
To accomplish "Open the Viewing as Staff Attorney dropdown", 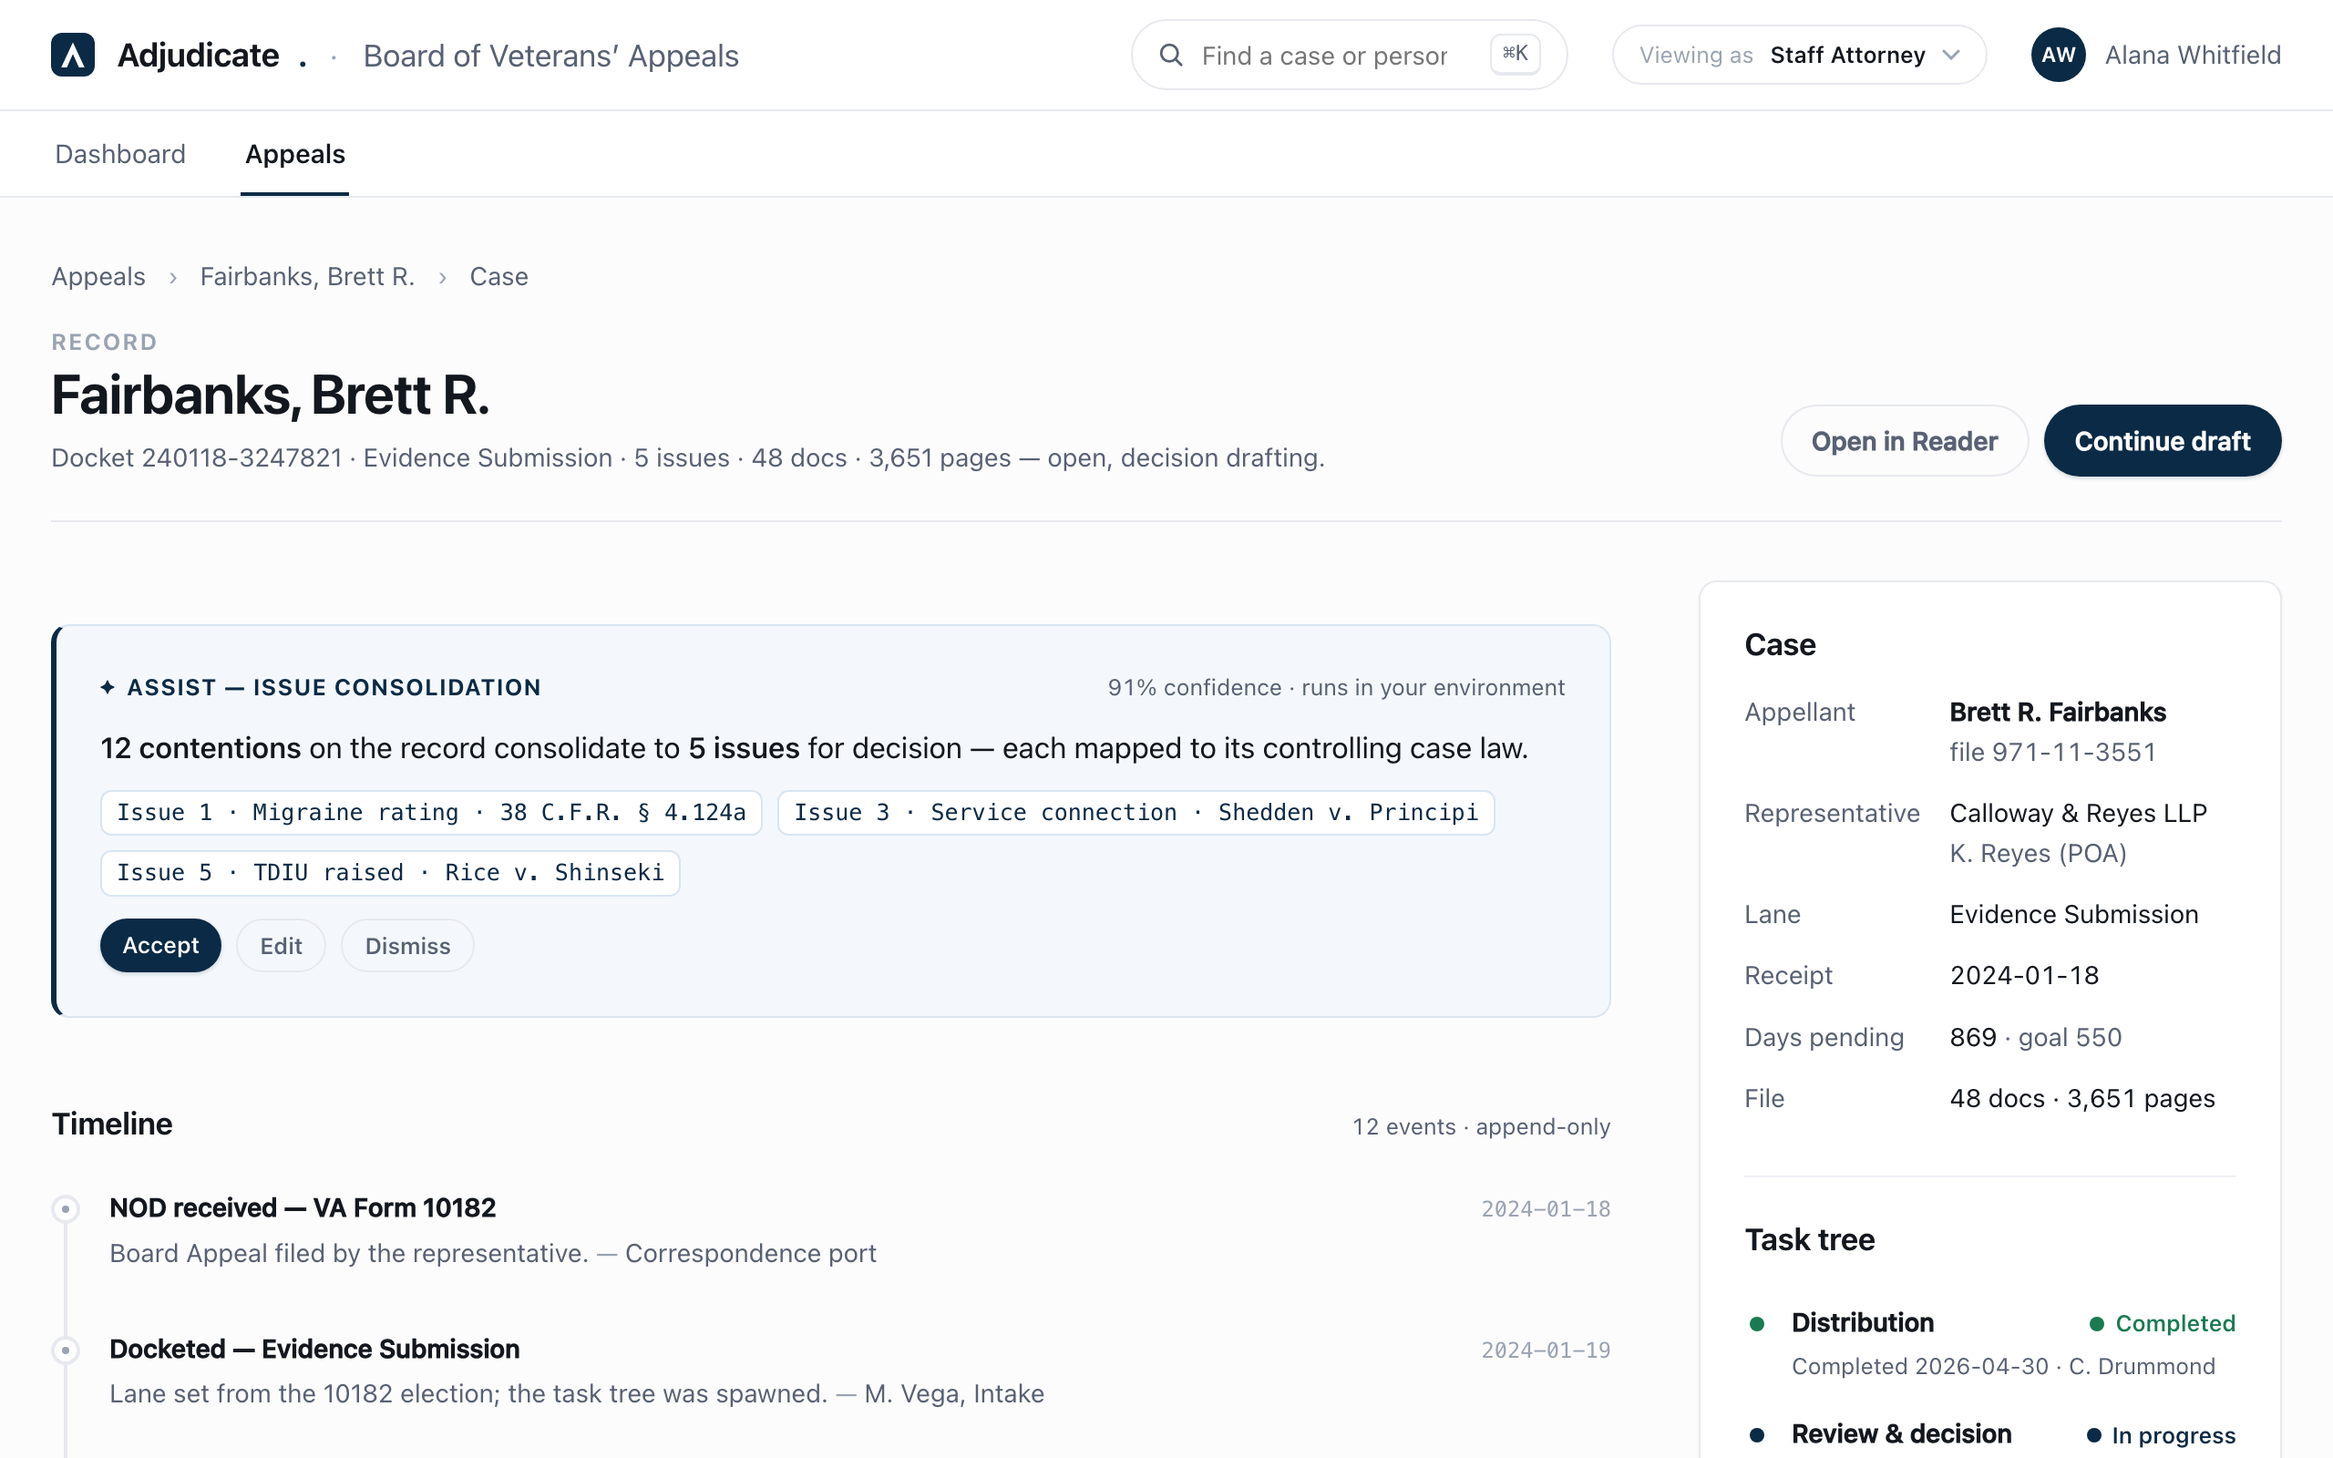I will point(1798,55).
